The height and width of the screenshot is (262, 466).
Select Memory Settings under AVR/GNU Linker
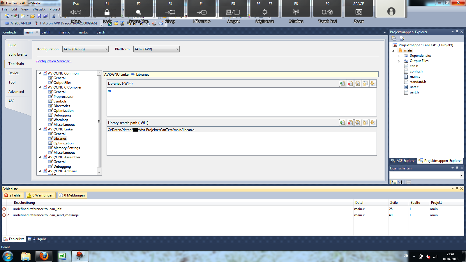67,148
